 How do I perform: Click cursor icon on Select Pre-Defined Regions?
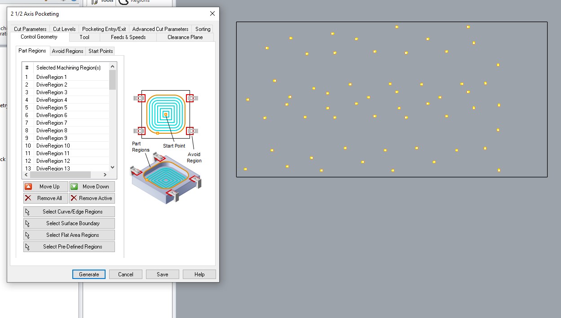point(28,247)
